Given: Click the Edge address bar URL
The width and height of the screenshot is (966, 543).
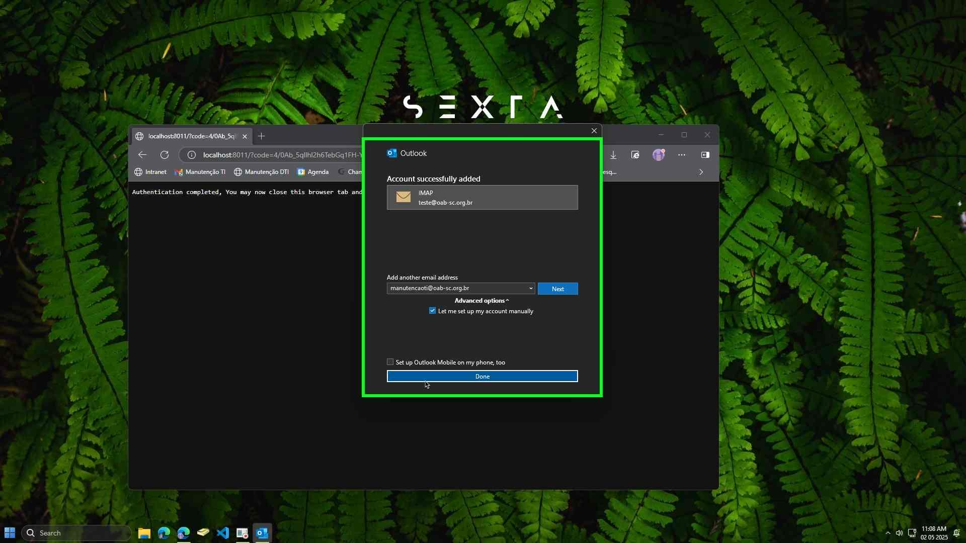Looking at the screenshot, I should [282, 155].
